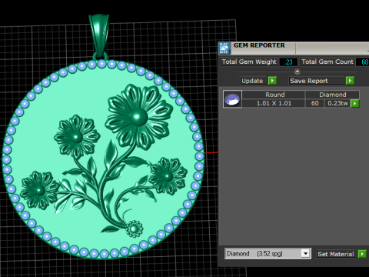369x277 pixels.
Task: Select the pendant bail in the viewport
Action: click(x=99, y=36)
